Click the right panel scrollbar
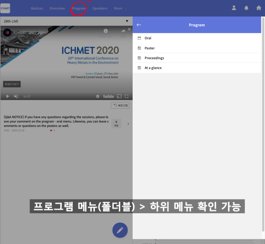This screenshot has width=265, height=244. 263,124
